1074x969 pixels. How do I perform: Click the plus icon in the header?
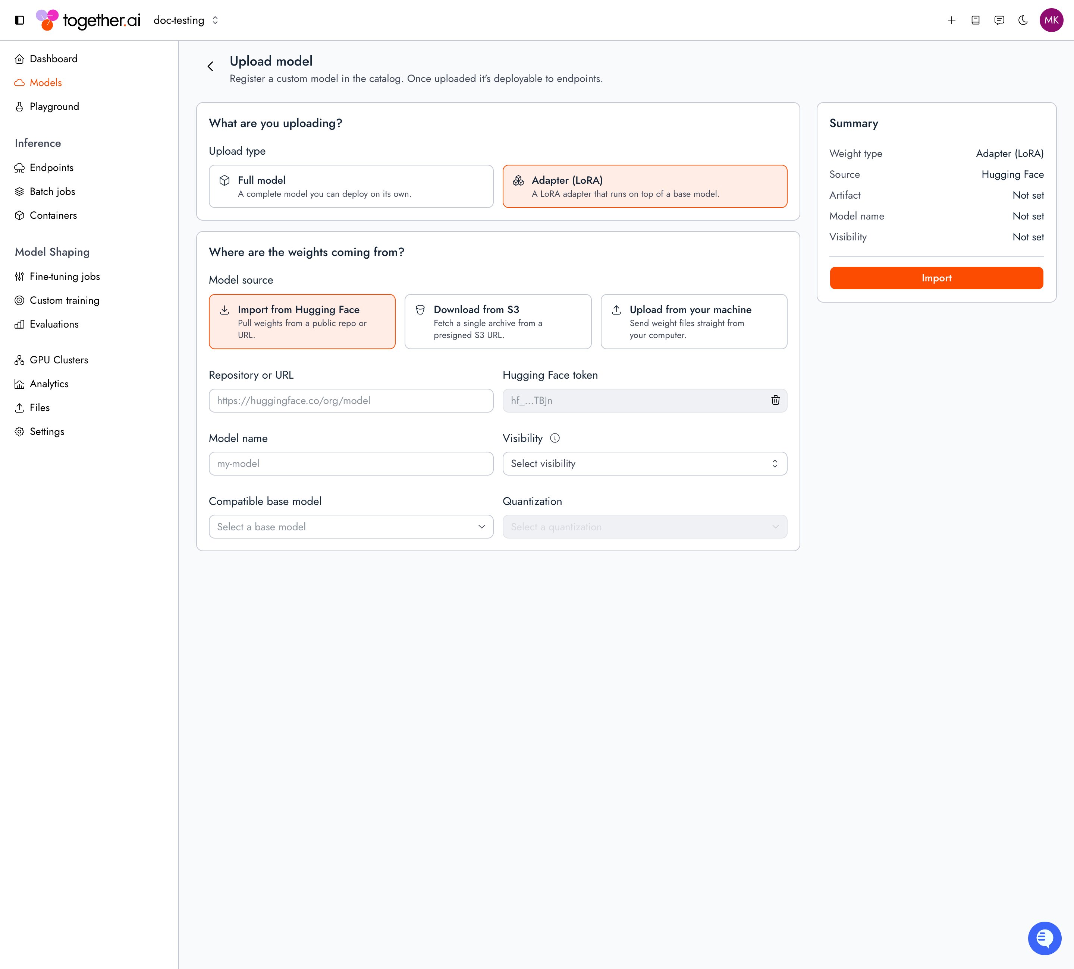(951, 20)
